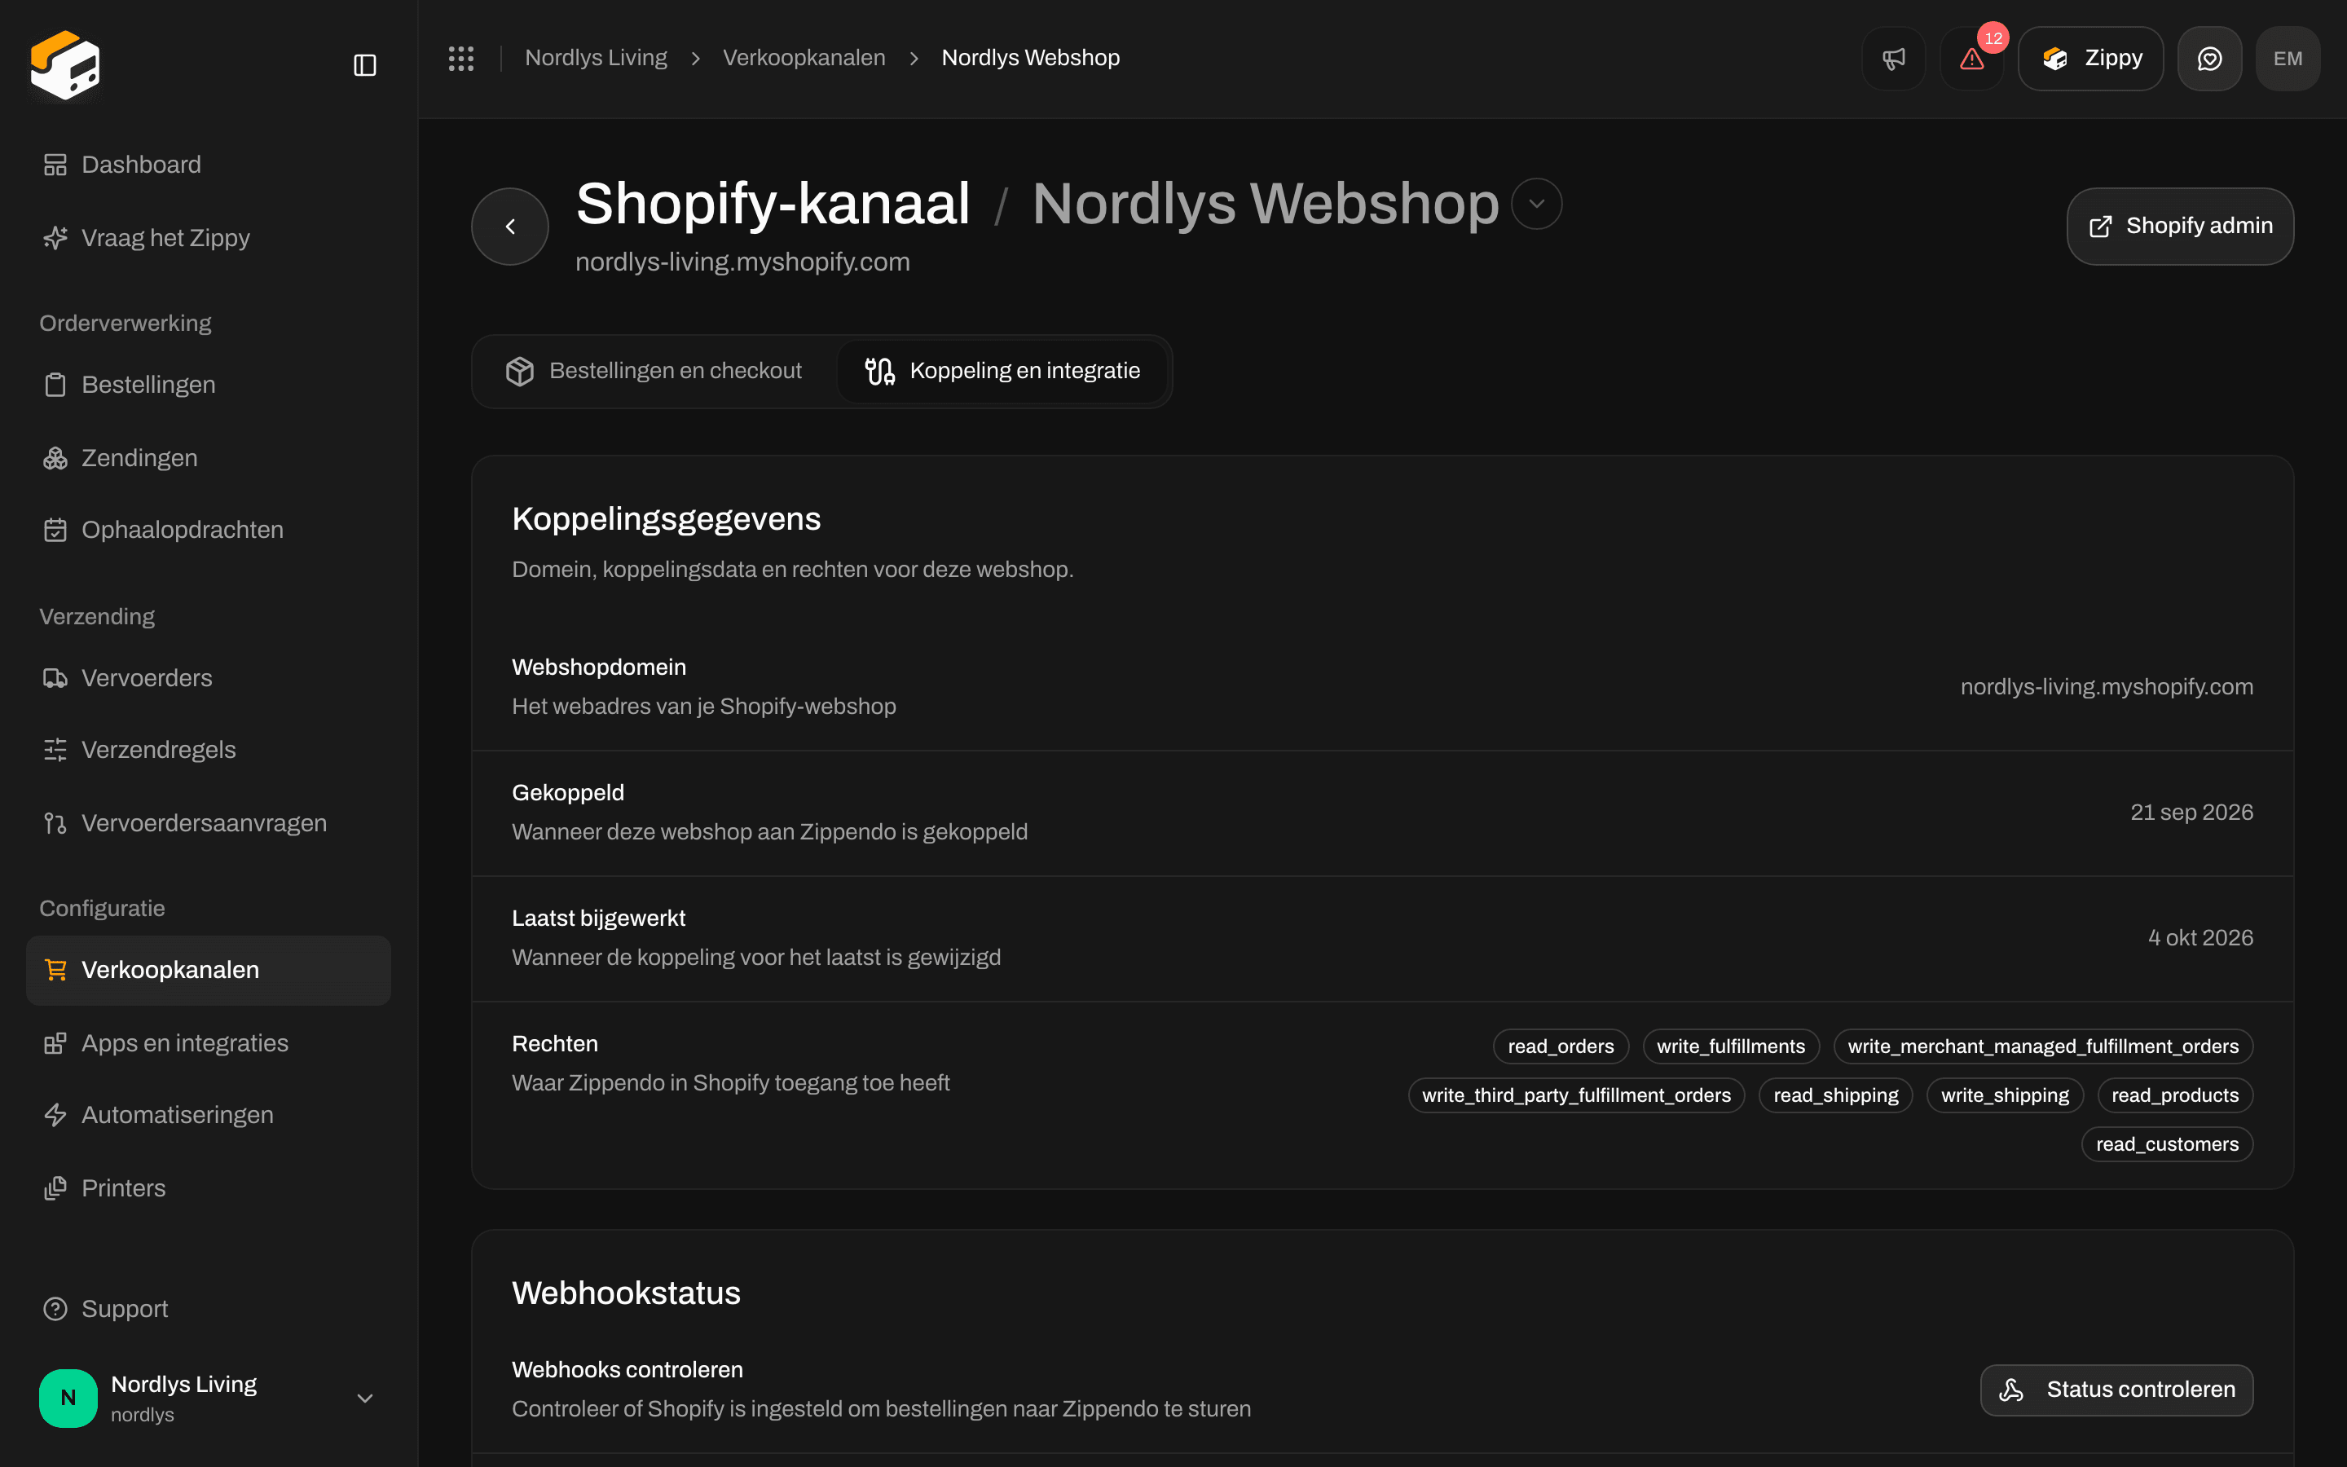Open alerts with the warning triangle icon
Image resolution: width=2347 pixels, height=1467 pixels.
pos(1971,58)
